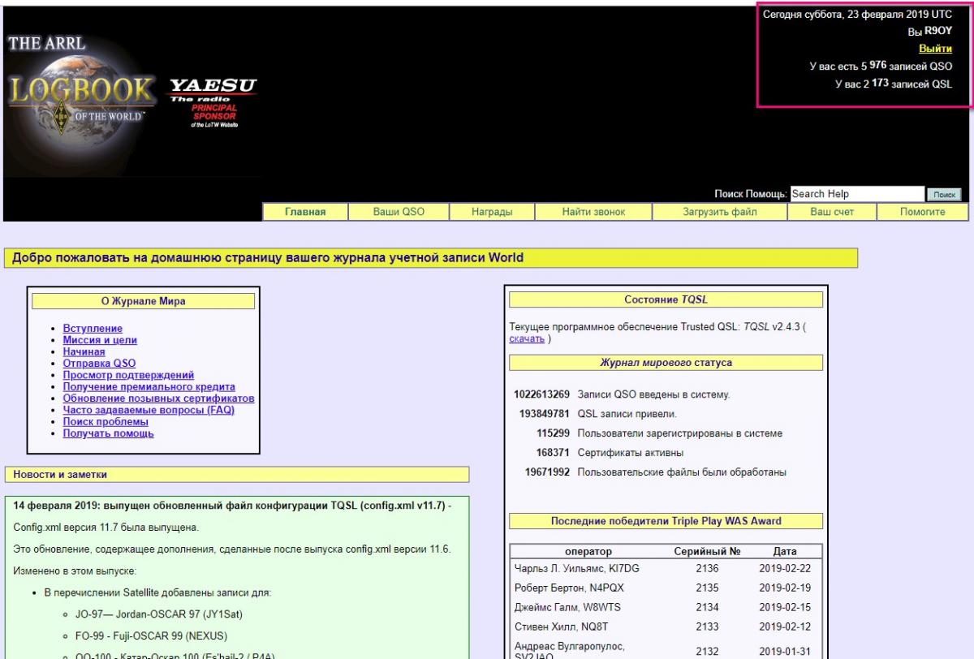Open the Ваш счет tab
The width and height of the screenshot is (974, 659).
[x=832, y=212]
